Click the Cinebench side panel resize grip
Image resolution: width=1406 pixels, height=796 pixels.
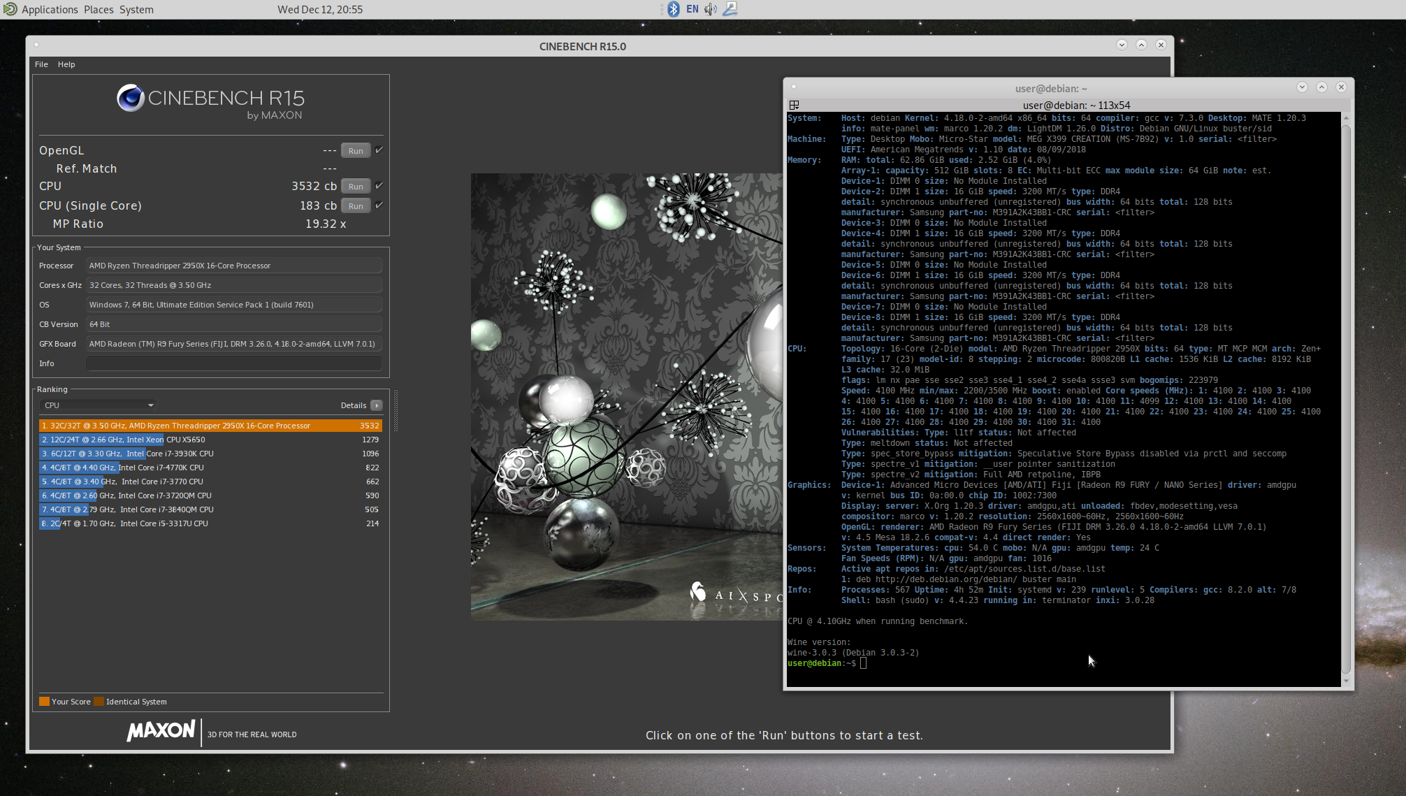[x=396, y=411]
